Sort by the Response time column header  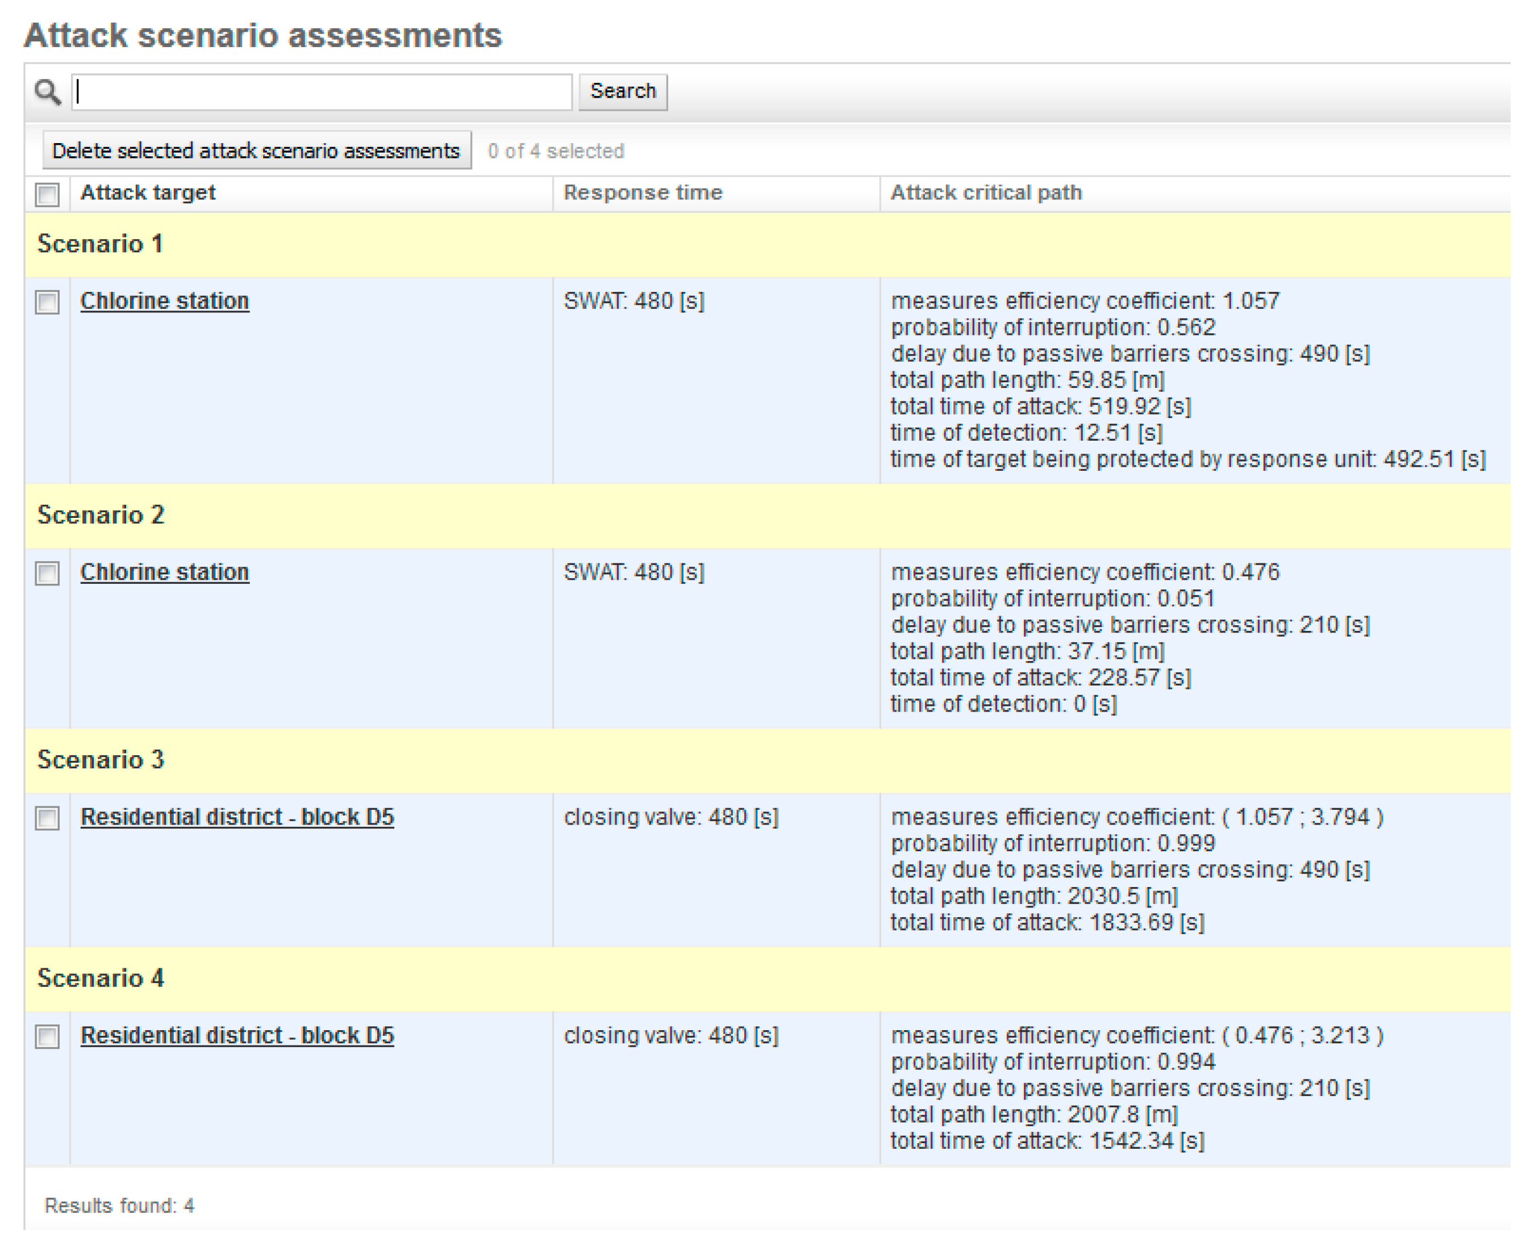(x=643, y=192)
